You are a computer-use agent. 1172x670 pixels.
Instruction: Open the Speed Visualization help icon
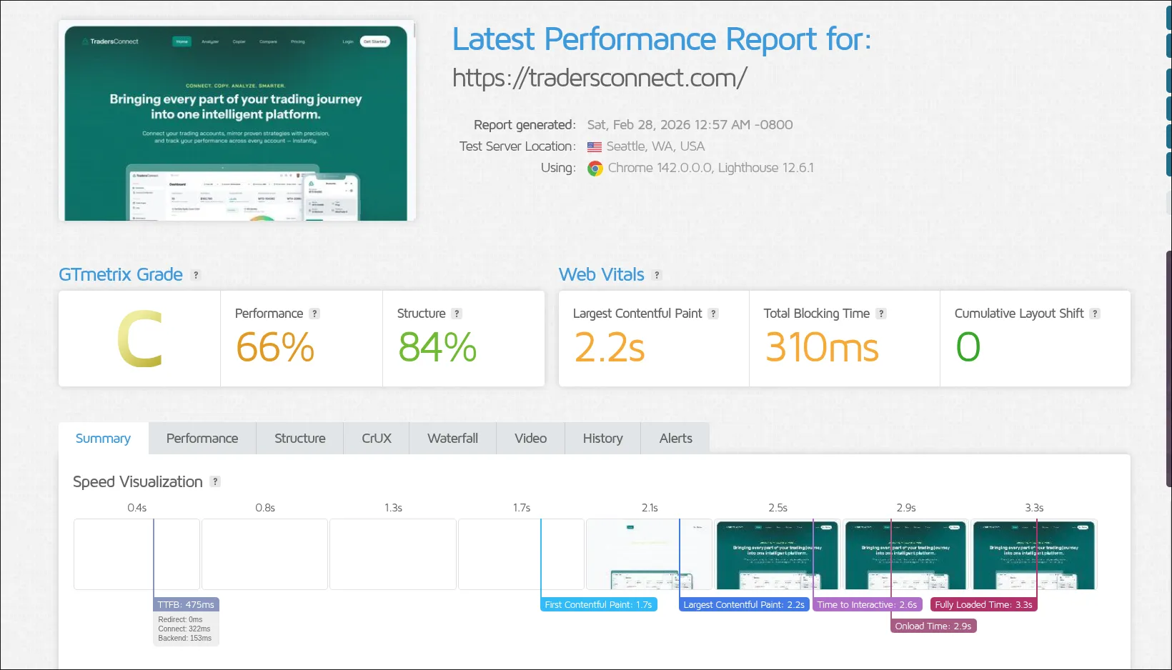point(215,482)
